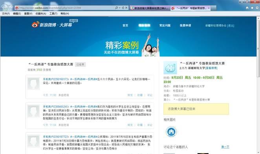
Task: Click 查看微博 link beside organizer name
Action: click(x=211, y=68)
